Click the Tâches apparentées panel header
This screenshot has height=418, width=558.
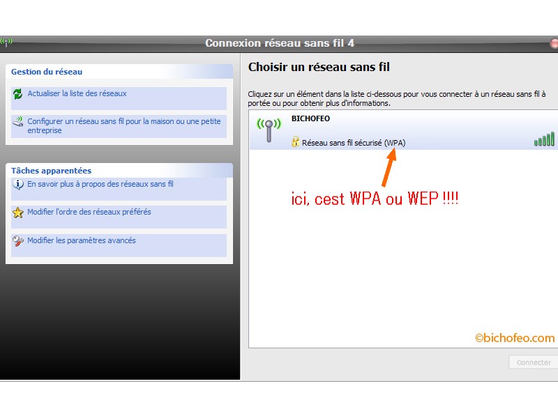click(51, 171)
